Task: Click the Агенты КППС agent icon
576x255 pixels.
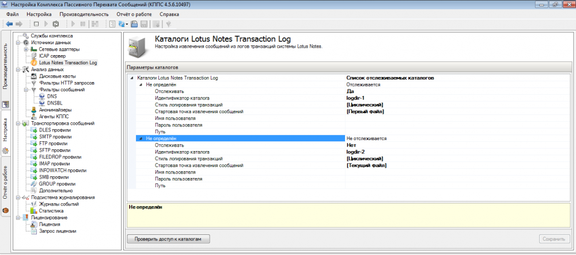Action: click(x=34, y=117)
